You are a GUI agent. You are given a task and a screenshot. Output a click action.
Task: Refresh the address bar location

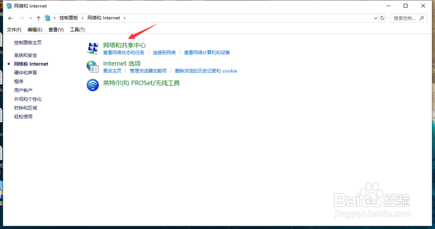(x=382, y=18)
